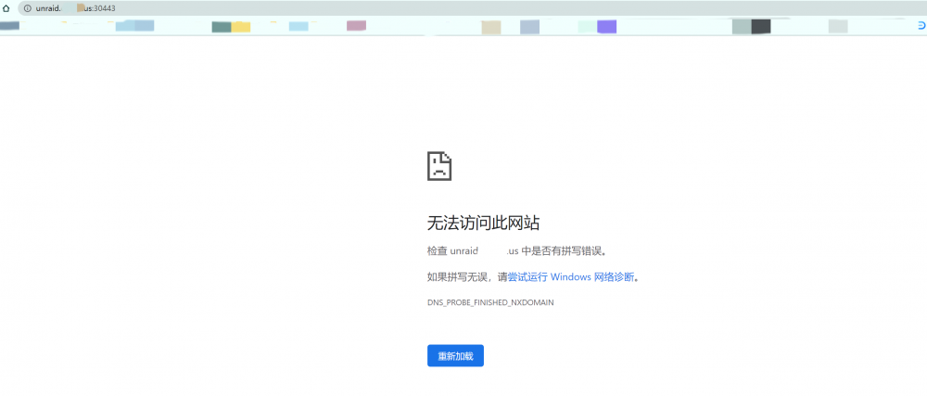Open the 尝试运行 Windows 网络诊断 link
Viewport: 927px width, 396px height.
coord(571,276)
